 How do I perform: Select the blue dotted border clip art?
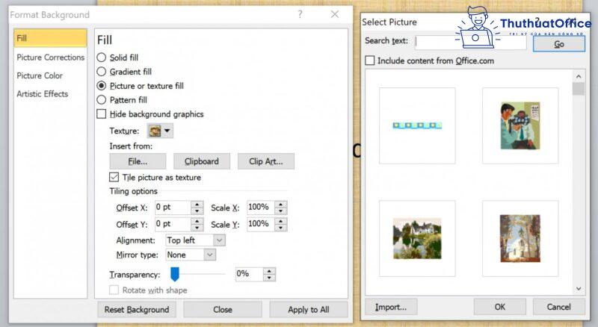click(x=417, y=125)
